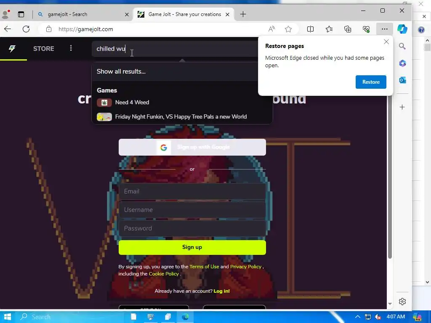Viewport: 431px width, 323px height.
Task: Open the three-dot more menu beside STORE
Action: pyautogui.click(x=71, y=48)
